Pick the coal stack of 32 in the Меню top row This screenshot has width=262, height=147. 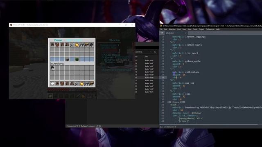point(92,45)
